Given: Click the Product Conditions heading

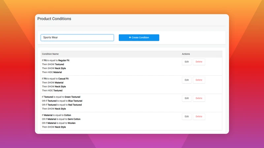Looking at the screenshot, I should tap(54, 19).
